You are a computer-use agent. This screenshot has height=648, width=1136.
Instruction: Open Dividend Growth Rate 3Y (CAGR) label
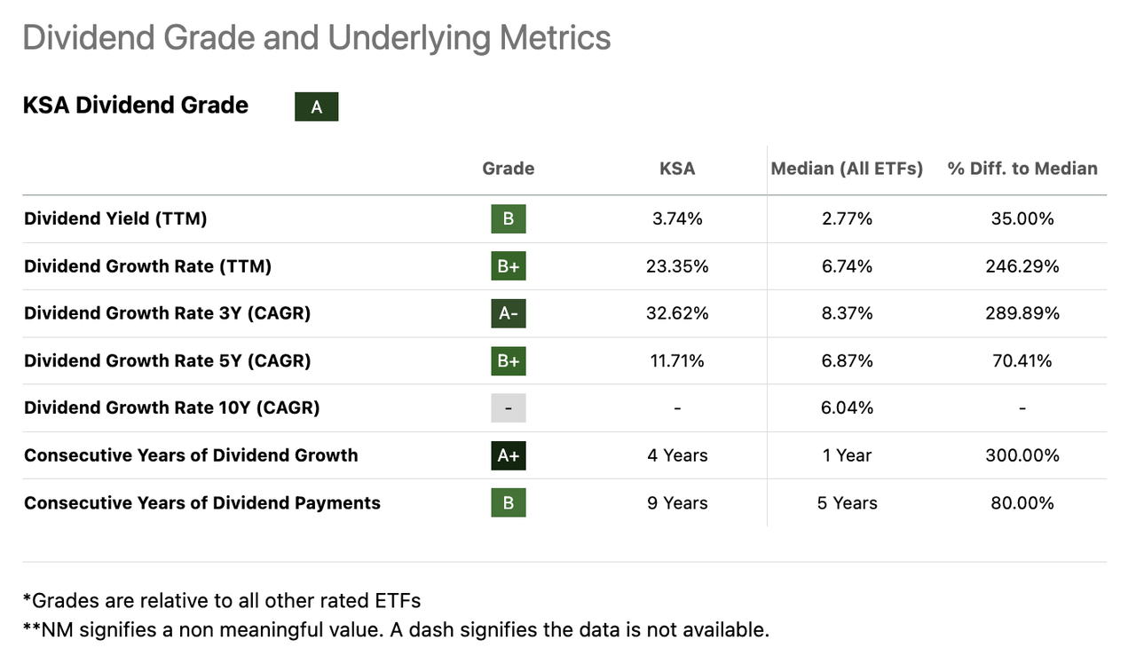click(167, 313)
